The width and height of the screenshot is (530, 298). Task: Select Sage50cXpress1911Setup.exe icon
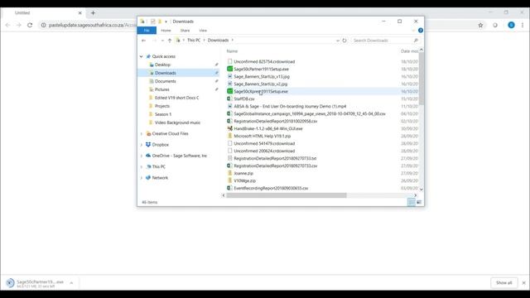coord(230,91)
